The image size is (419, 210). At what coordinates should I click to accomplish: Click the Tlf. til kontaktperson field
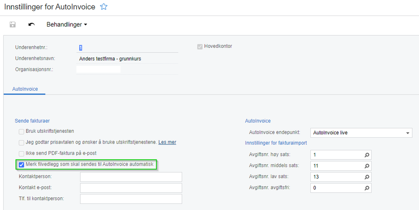[131, 199]
